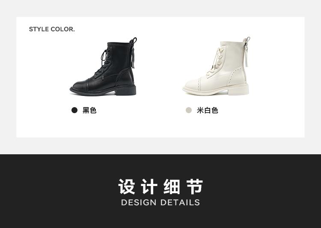Click the STYLE COLOR. heading

click(52, 29)
